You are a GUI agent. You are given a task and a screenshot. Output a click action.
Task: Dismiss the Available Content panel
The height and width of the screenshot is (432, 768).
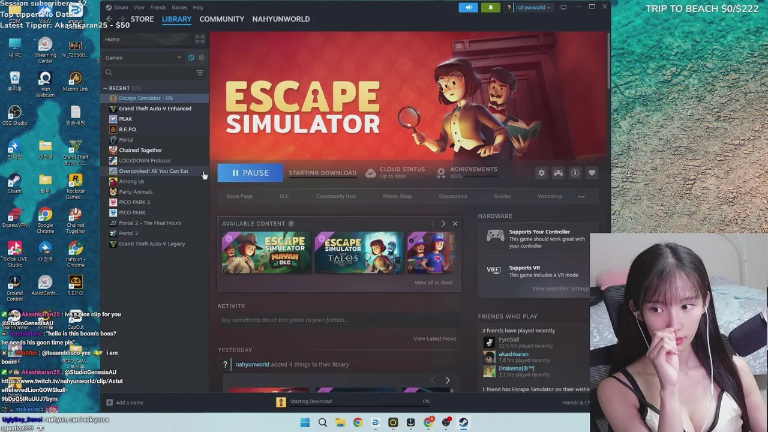point(455,224)
